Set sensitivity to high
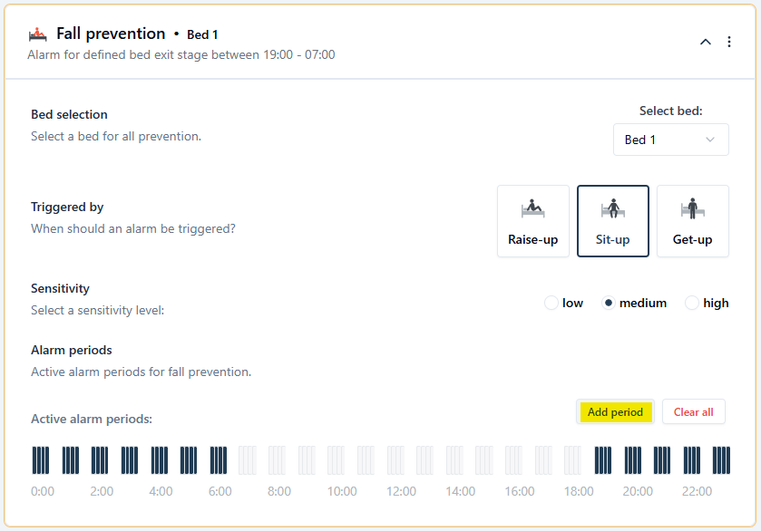Viewport: 761px width, 531px height. pos(692,304)
